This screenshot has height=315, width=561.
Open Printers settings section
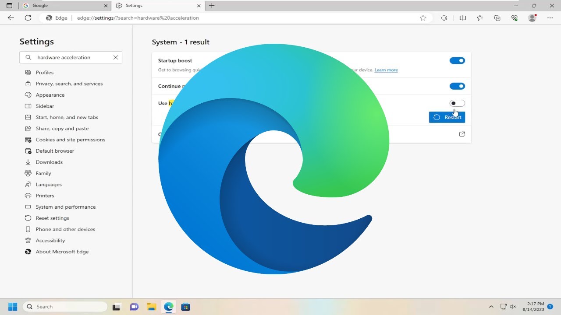coord(45,196)
